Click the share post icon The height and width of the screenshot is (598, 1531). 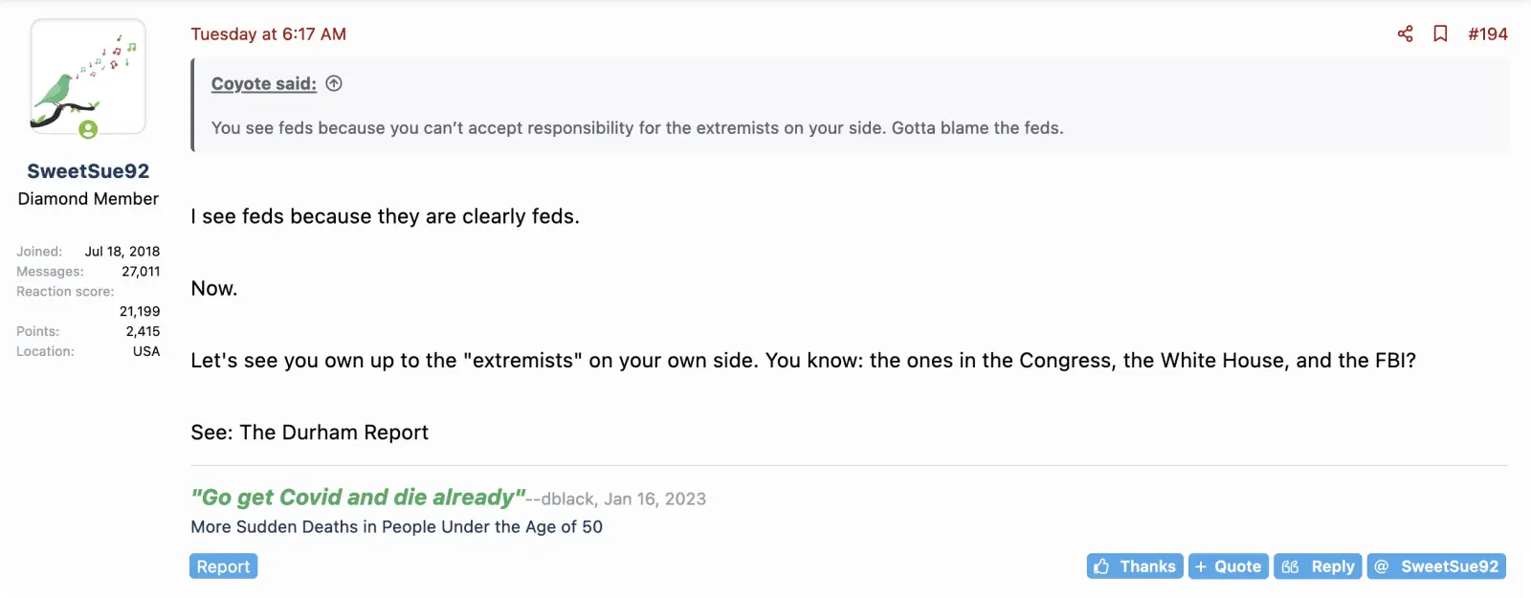click(1405, 34)
